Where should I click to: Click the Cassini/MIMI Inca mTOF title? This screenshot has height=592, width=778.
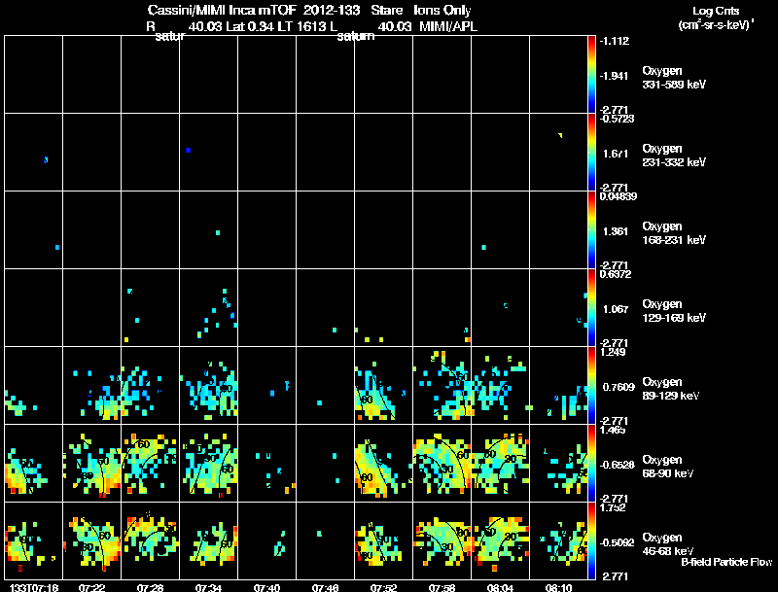(223, 11)
